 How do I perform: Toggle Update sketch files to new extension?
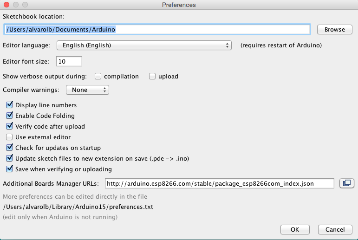coord(9,158)
